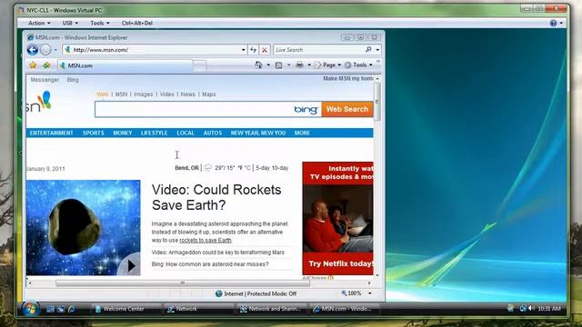Go back with the IE Back arrow

click(33, 50)
